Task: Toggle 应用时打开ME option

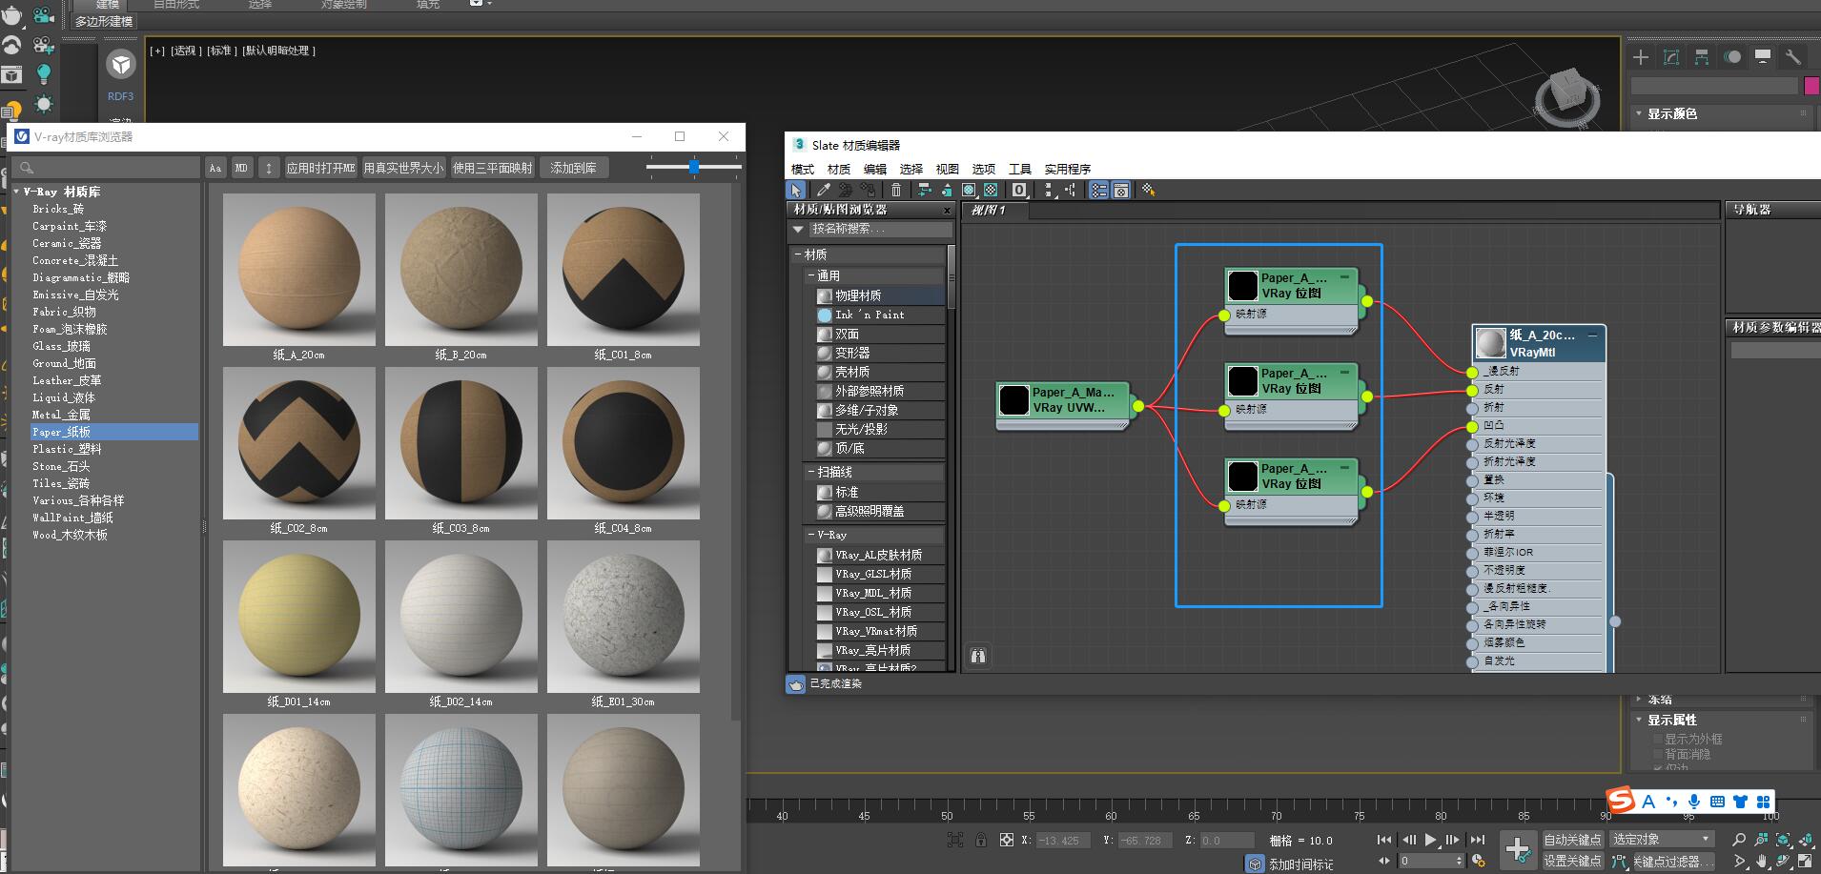Action: 320,168
